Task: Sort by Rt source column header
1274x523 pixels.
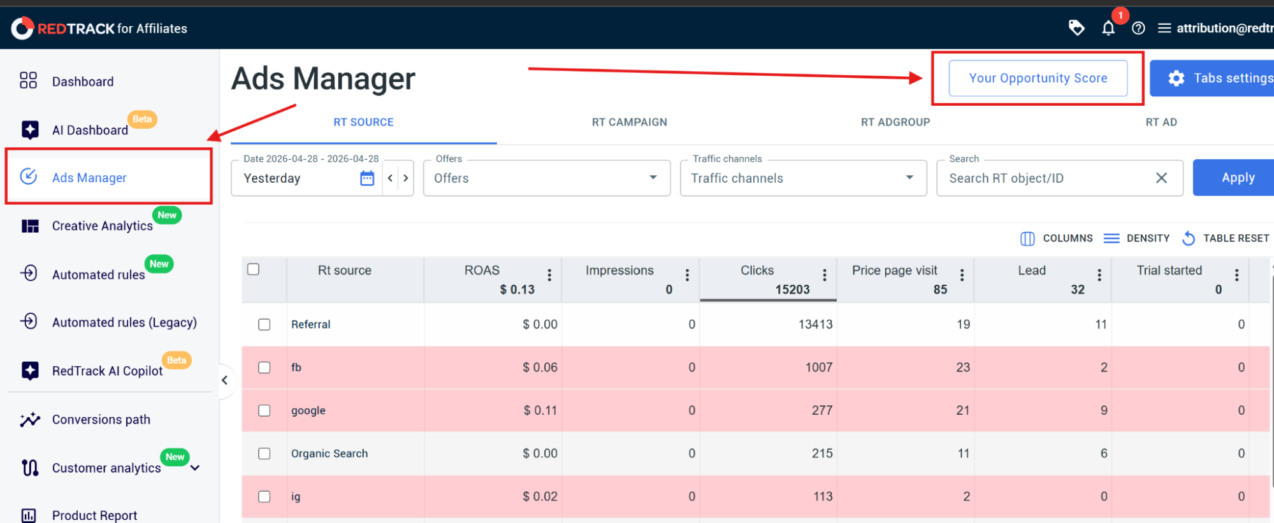Action: (x=345, y=271)
